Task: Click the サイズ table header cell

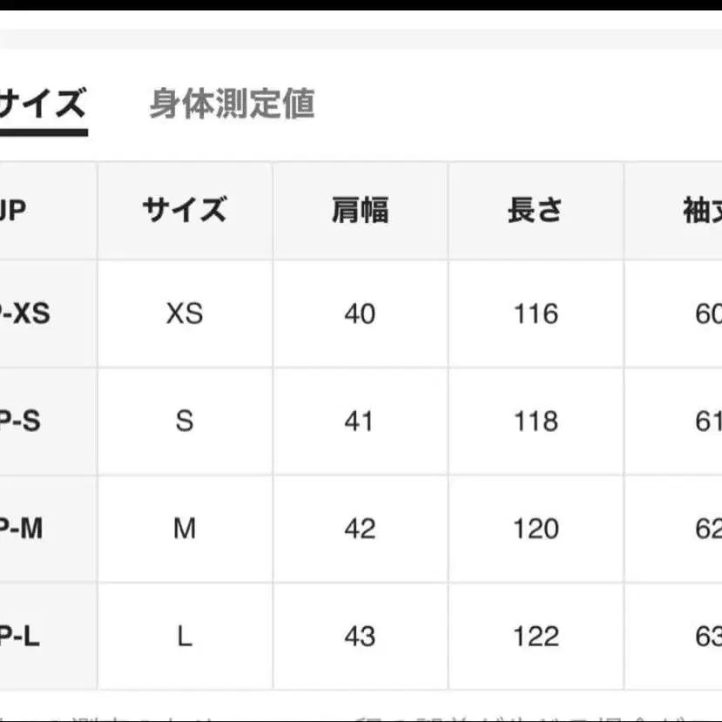Action: pos(184,210)
